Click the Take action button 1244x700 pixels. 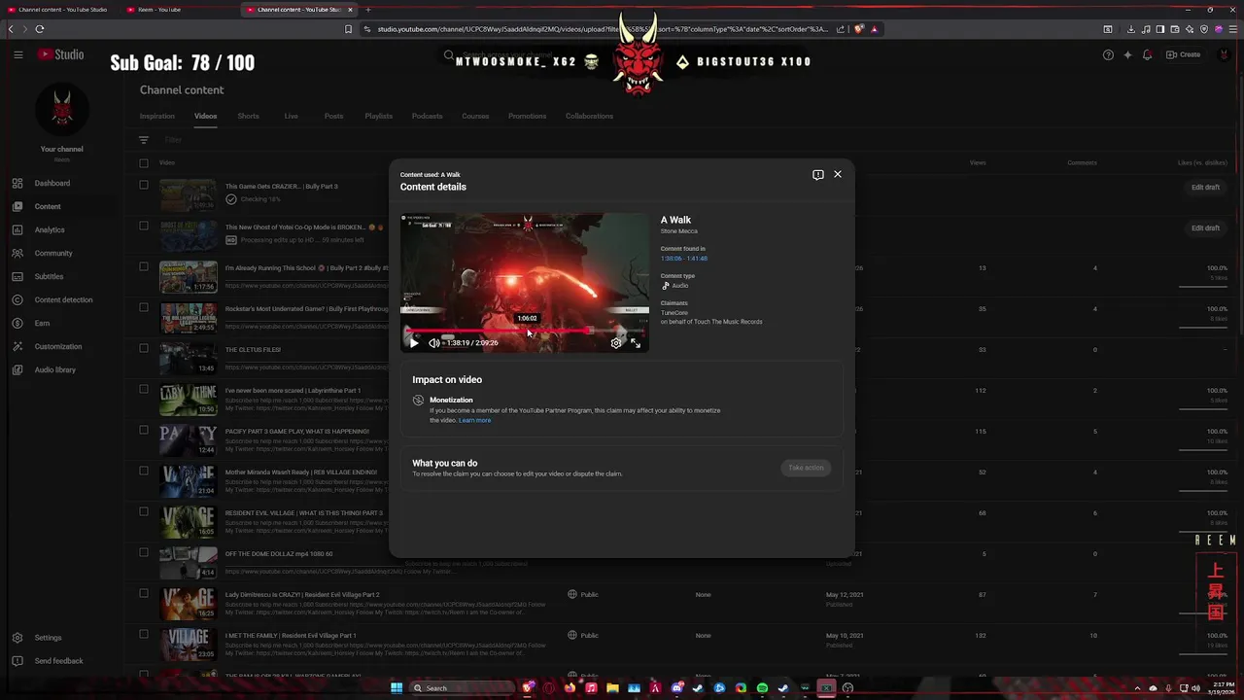[806, 468]
